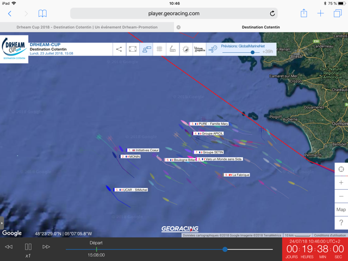Click the Virtual Regatta button
The width and height of the screenshot is (348, 261).
click(x=200, y=49)
